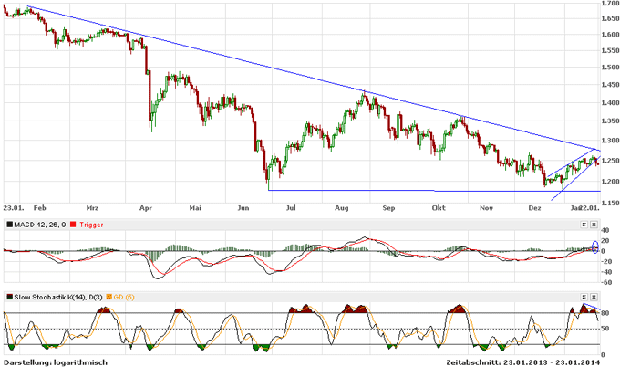Click the 80 level on Stochastik axis
This screenshot has height=367, width=620.
click(x=605, y=313)
